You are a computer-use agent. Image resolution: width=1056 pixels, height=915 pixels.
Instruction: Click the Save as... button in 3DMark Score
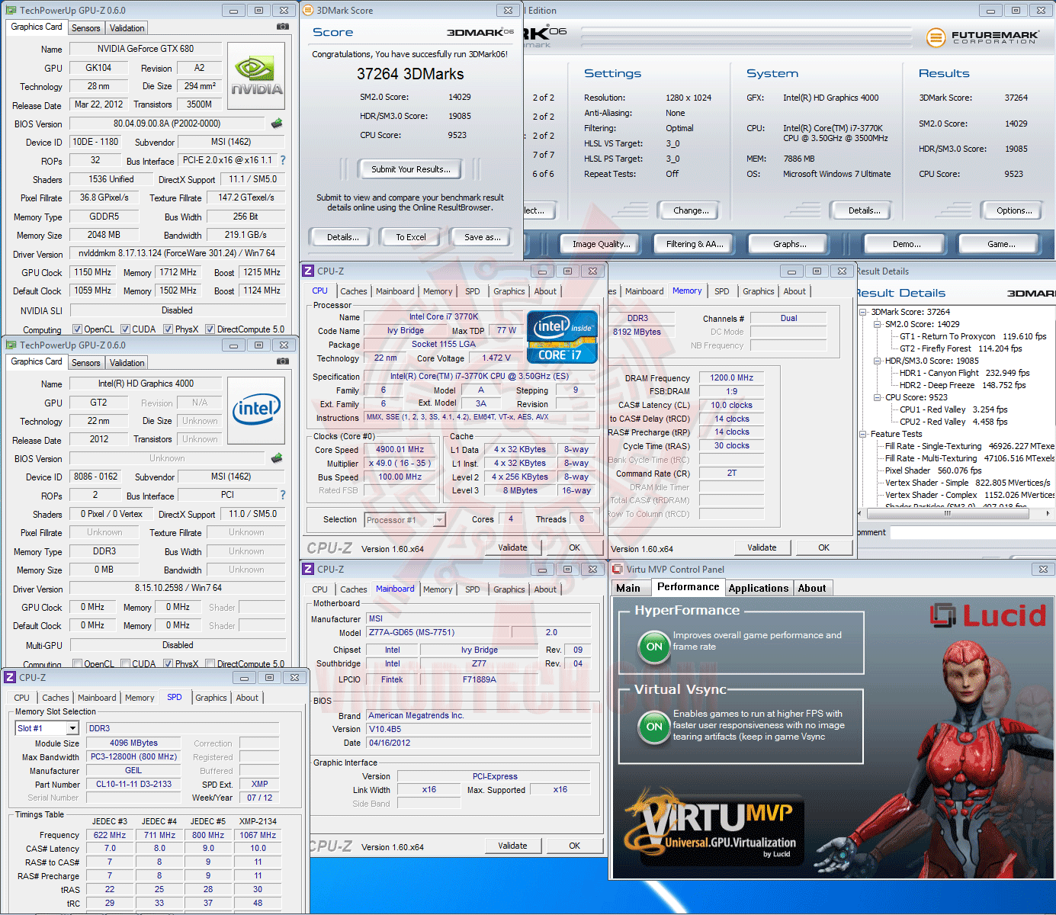[483, 237]
